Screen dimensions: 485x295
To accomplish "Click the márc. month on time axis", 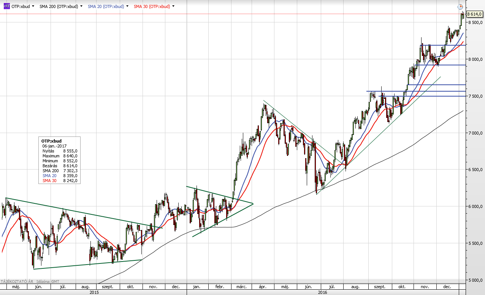I will point(242,286).
